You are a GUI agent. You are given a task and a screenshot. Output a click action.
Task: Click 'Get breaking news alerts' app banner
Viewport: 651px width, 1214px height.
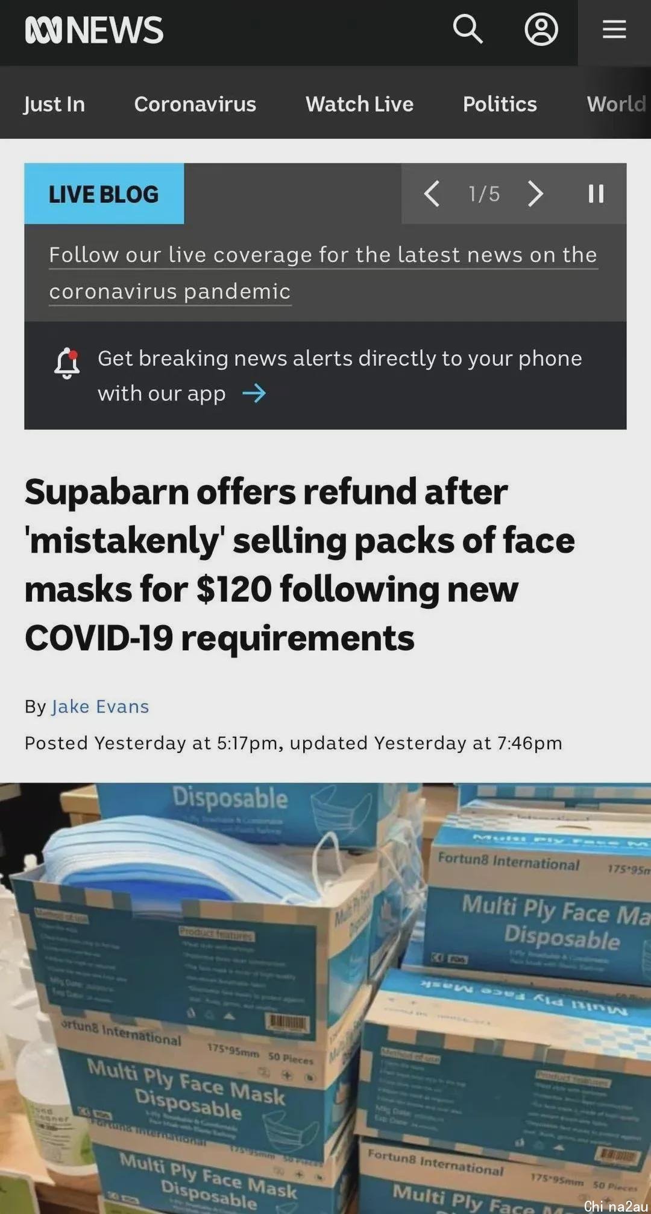tap(325, 375)
